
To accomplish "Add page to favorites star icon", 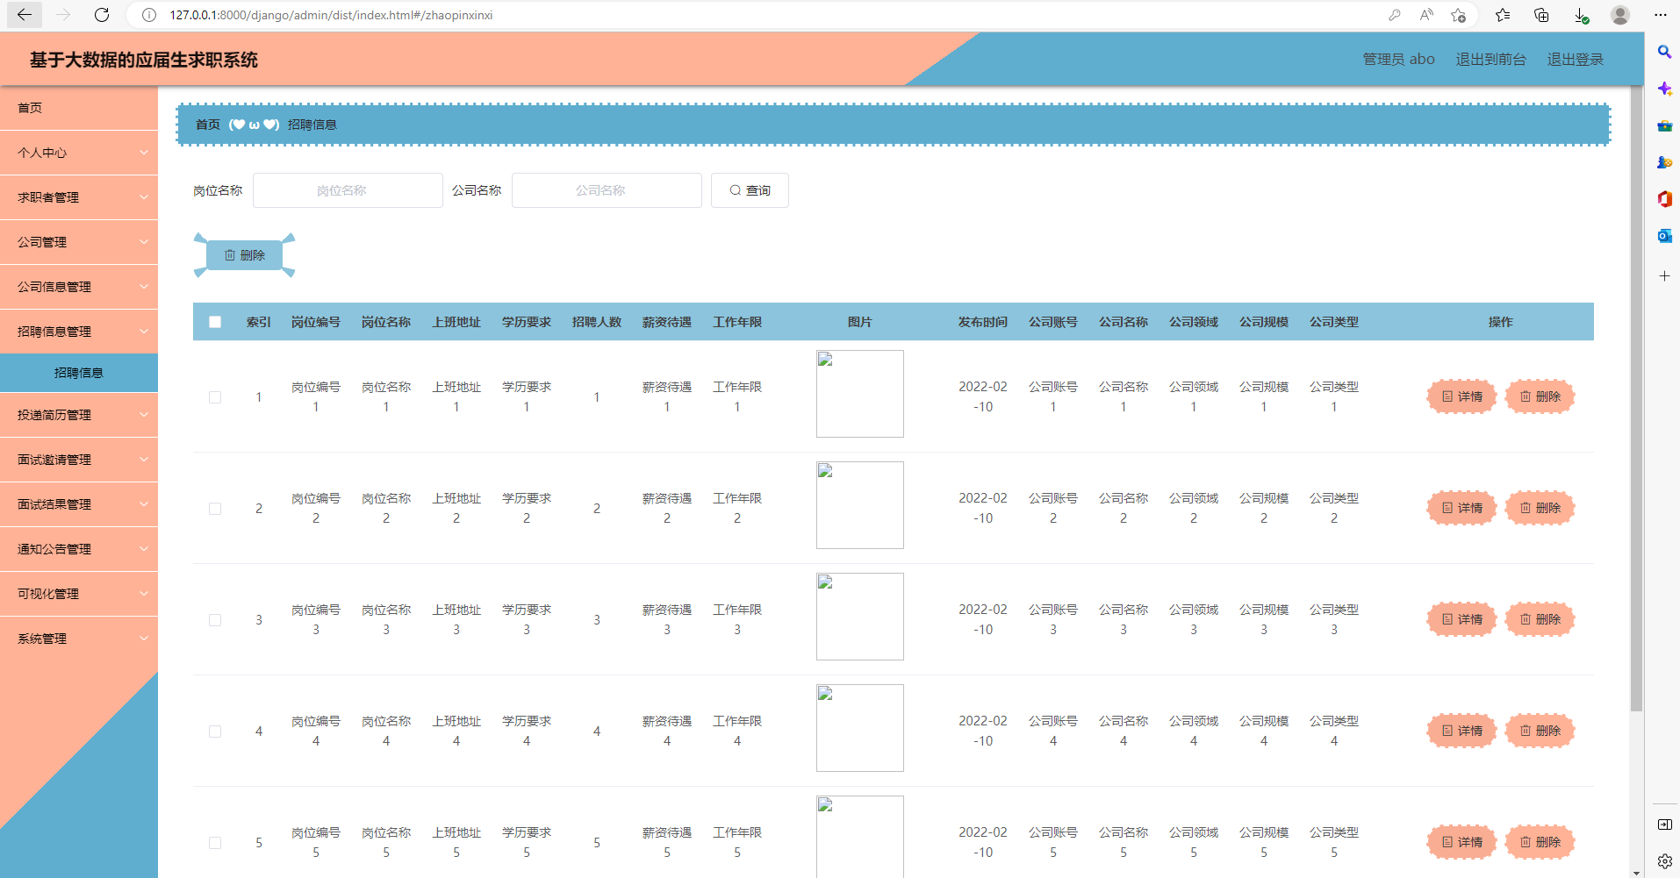I will (1458, 15).
